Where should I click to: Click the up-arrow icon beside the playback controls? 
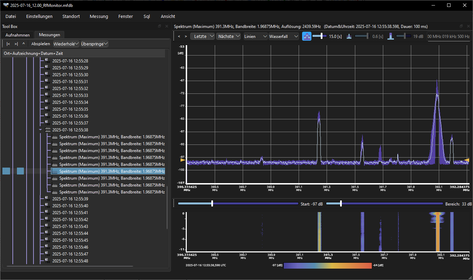coord(23,44)
